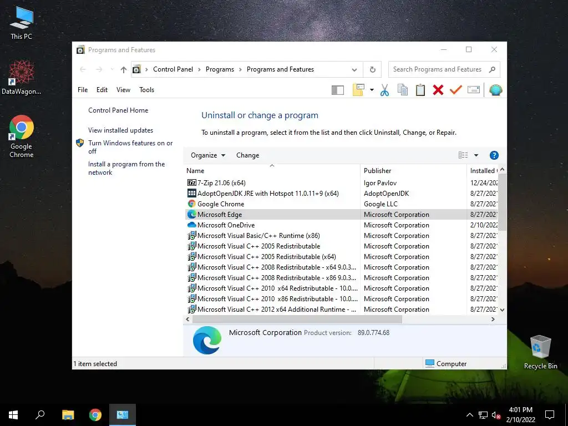Open recent locations dropdown chevron

click(112, 69)
